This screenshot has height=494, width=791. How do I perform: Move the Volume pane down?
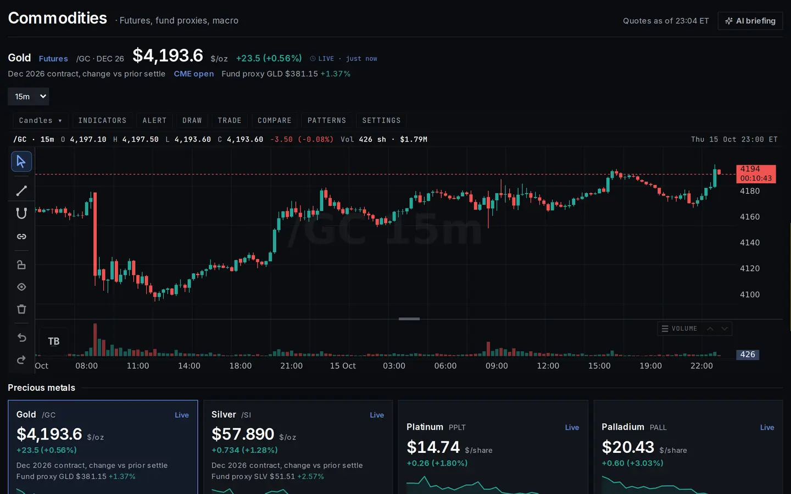(x=725, y=329)
